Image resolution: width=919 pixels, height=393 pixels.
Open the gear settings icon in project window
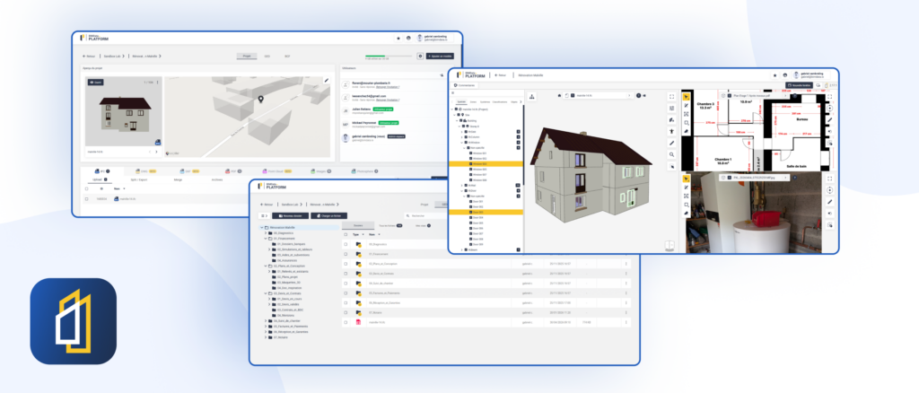tap(420, 57)
